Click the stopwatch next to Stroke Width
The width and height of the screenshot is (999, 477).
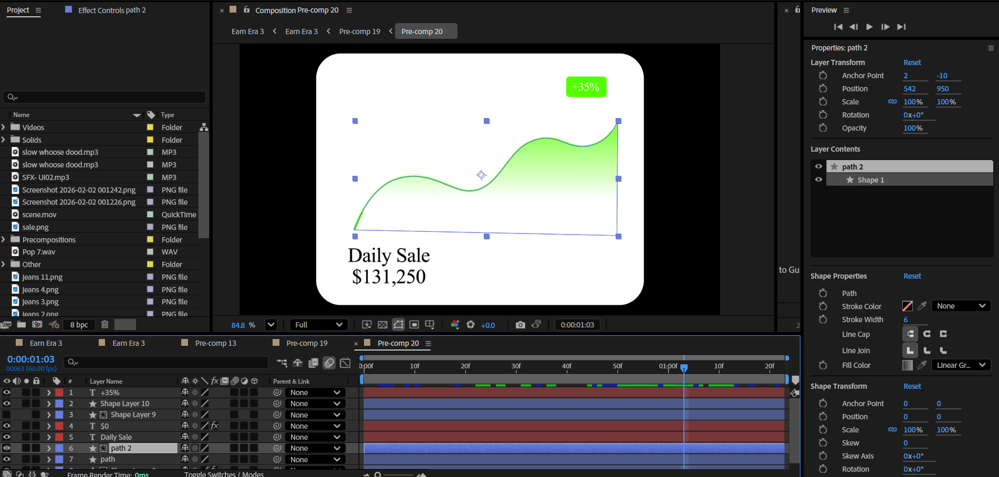click(823, 320)
